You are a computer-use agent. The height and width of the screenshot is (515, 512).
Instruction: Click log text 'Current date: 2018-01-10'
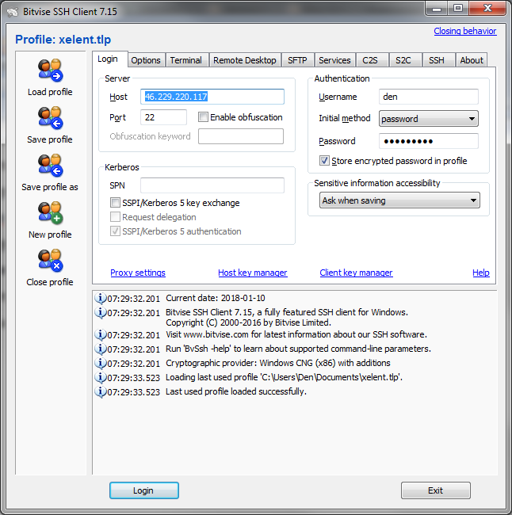pos(216,298)
